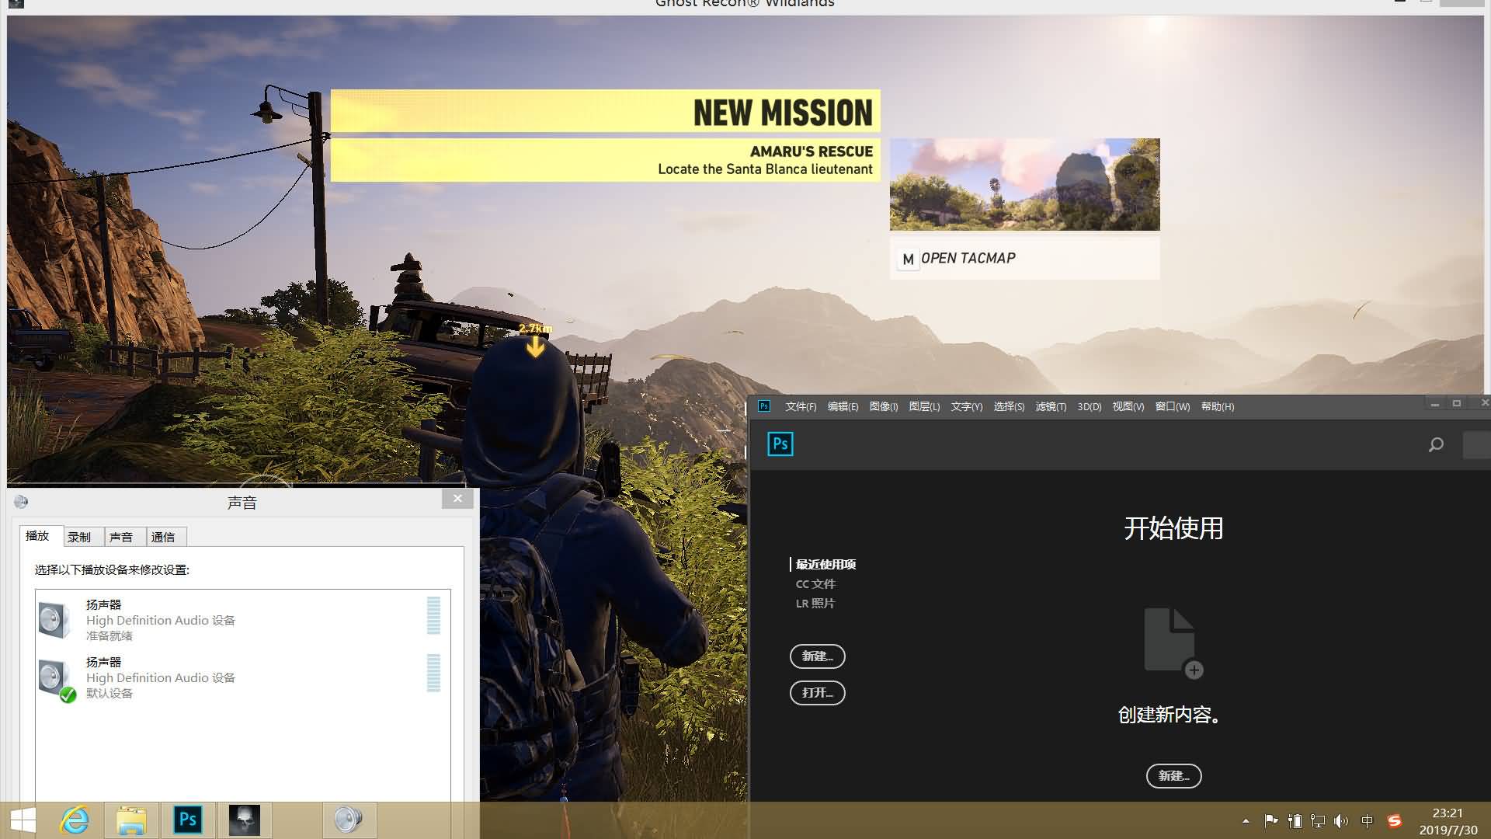The height and width of the screenshot is (839, 1491).
Task: Show hidden system tray icons
Action: click(x=1246, y=821)
